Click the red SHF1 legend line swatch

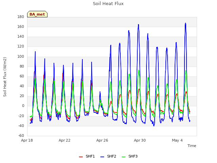pyautogui.click(x=81, y=157)
